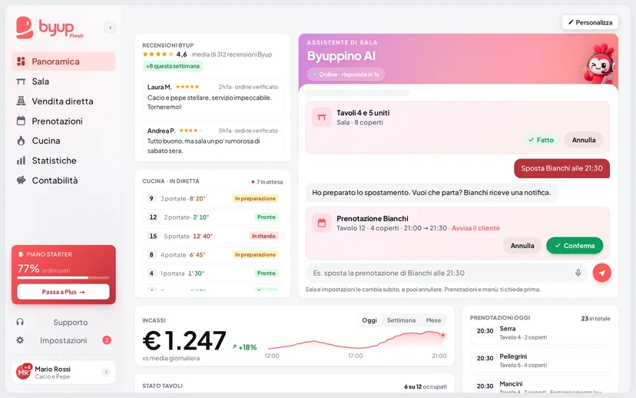Select kitchen order 9 in preparazione

213,198
